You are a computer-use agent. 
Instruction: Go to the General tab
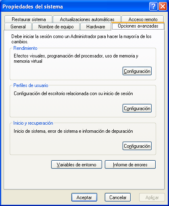(18, 27)
